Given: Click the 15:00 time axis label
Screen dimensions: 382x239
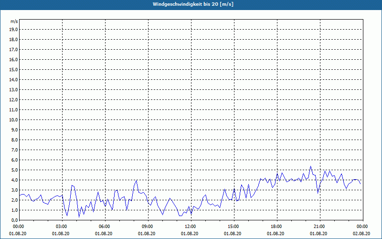Looking at the screenshot, I should [234, 227].
